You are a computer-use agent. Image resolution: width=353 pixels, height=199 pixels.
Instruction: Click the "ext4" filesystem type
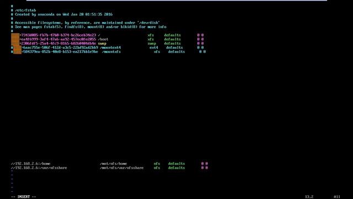[x=154, y=48]
